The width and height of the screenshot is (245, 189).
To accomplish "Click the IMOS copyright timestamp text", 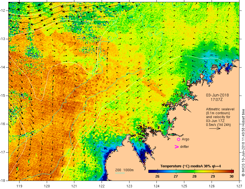I will (x=243, y=143).
